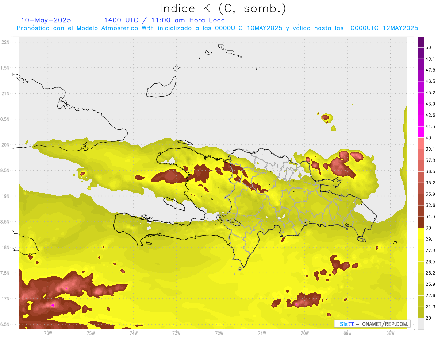438x338 pixels.
Task: Click the "76W" longitude label
Action: [x=48, y=333]
